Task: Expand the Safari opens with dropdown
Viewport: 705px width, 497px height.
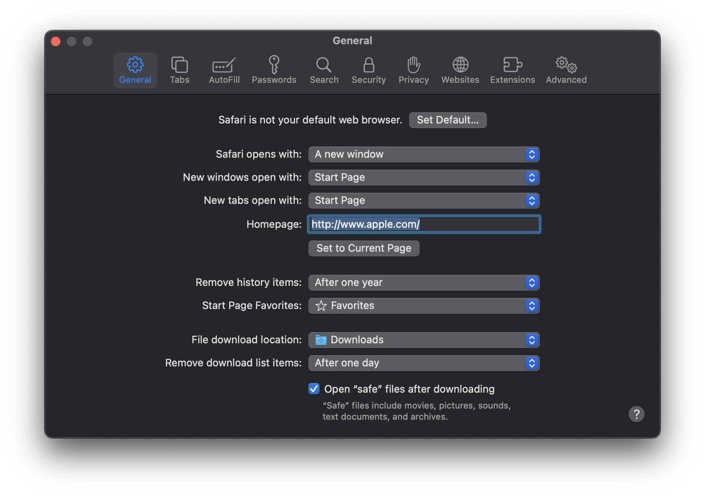Action: point(424,155)
